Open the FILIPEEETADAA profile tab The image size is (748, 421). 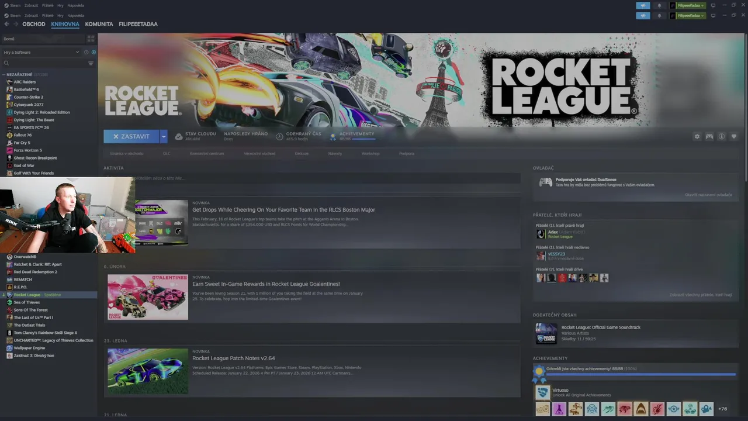pyautogui.click(x=138, y=24)
